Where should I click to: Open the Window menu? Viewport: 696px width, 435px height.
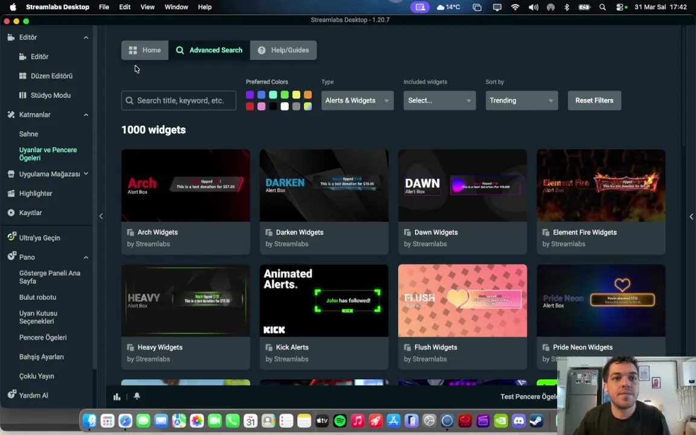176,7
